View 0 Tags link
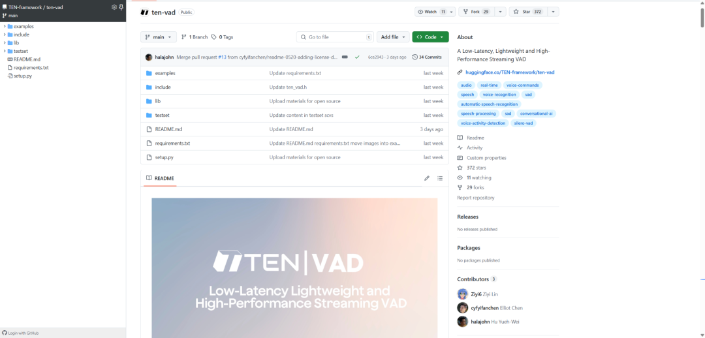This screenshot has width=705, height=338. [x=222, y=37]
